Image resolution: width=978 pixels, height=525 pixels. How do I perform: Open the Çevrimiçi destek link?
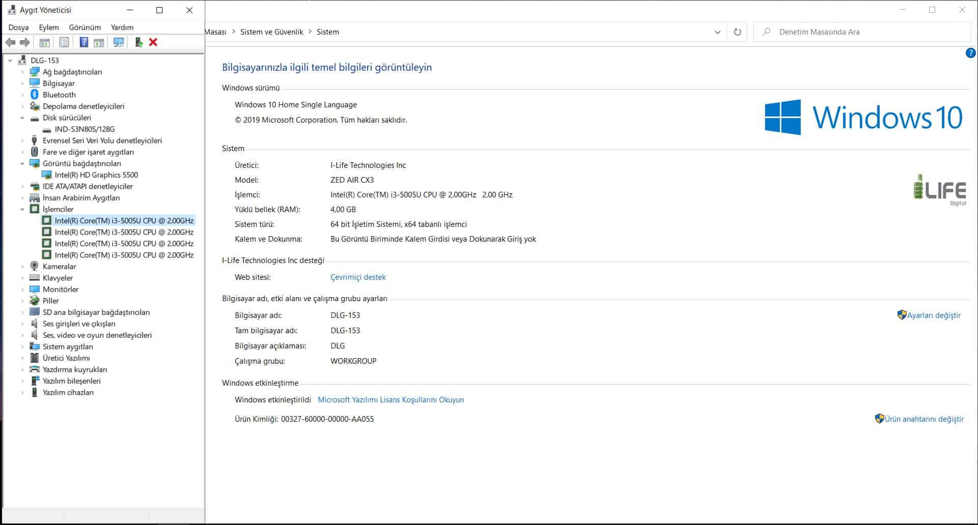tap(358, 277)
